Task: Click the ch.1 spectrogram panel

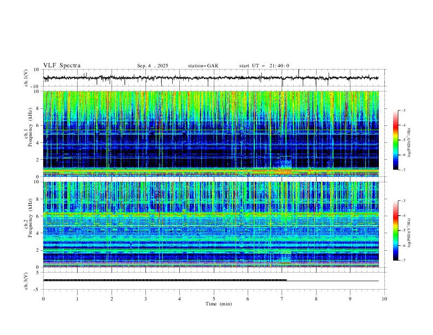Action: (x=210, y=134)
